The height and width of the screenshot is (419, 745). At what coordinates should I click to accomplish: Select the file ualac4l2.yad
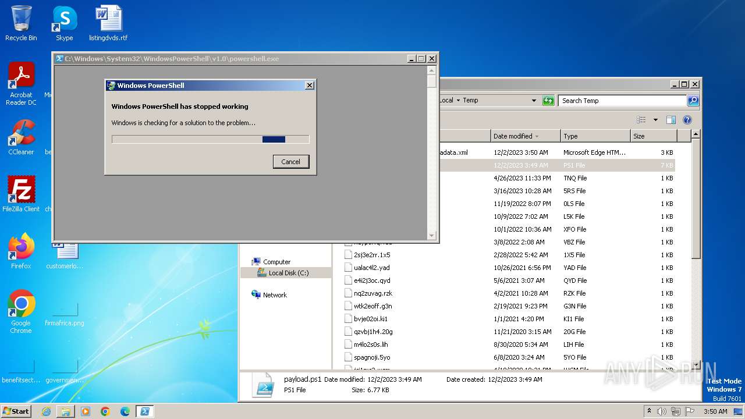click(x=371, y=268)
